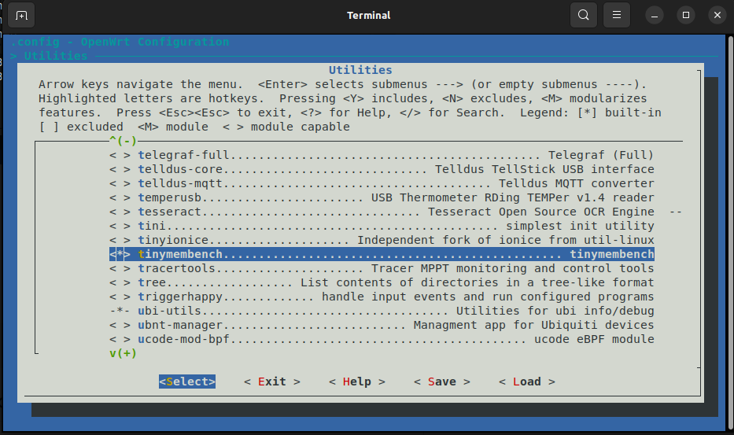Screen dimensions: 734x435
Task: Click the ubi-utils forced selection marker
Action: point(120,311)
